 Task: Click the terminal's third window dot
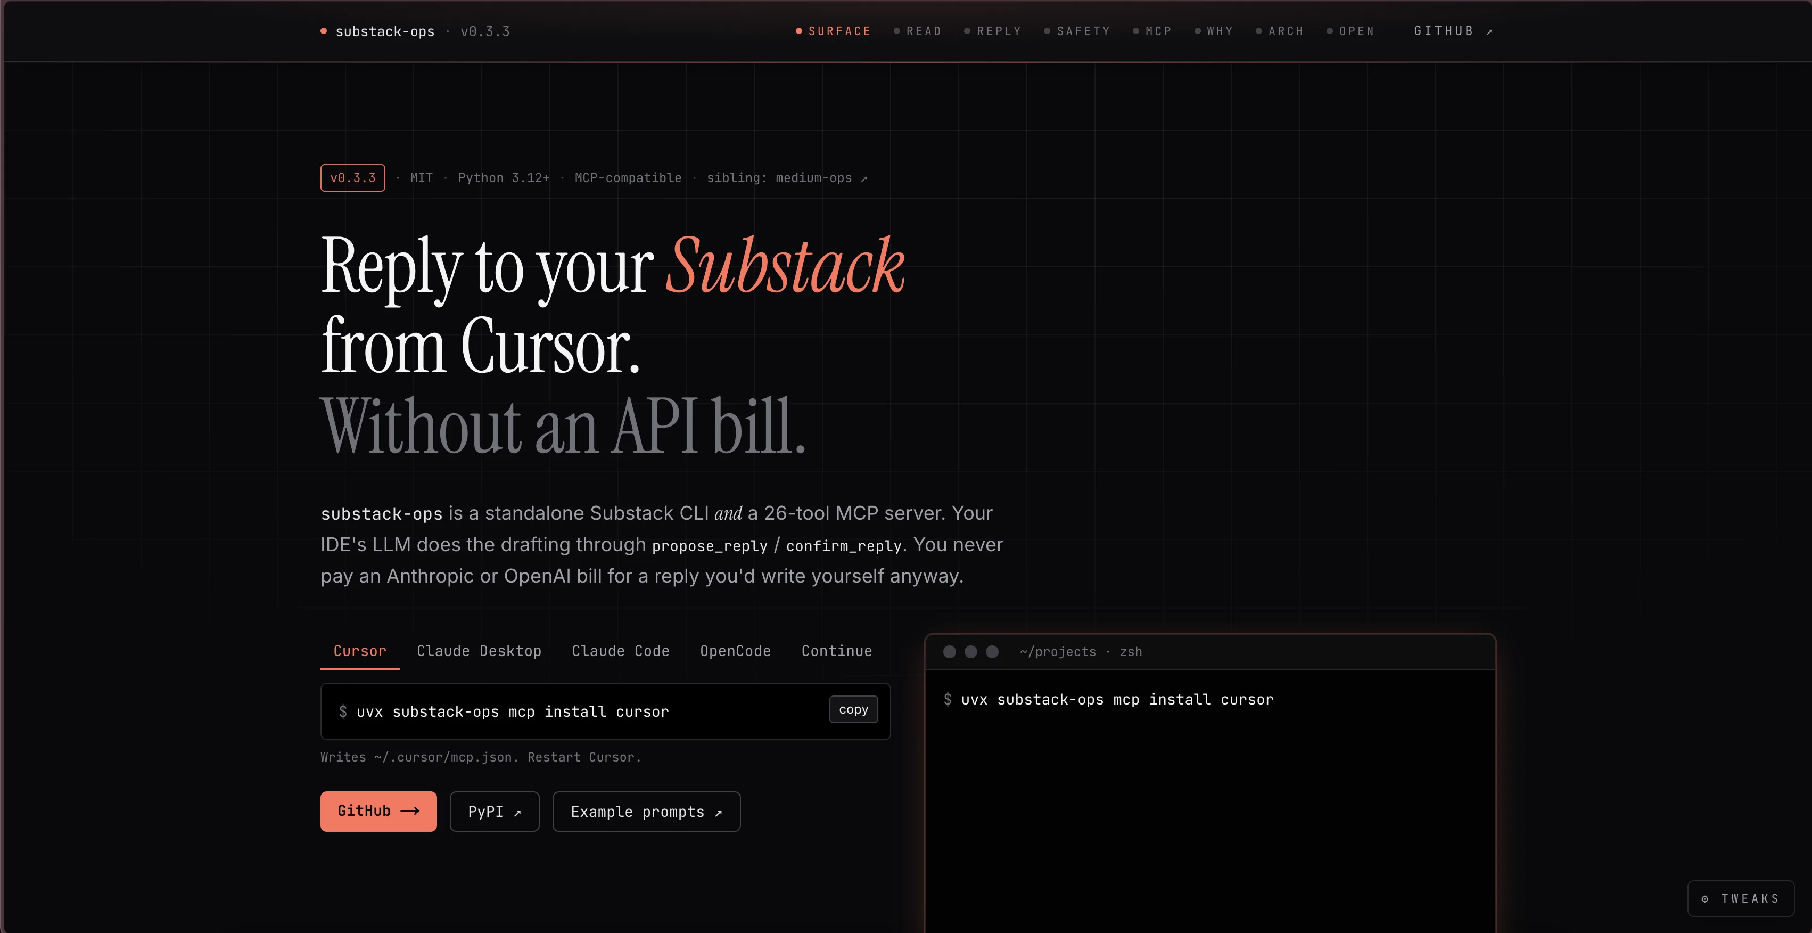tap(992, 651)
